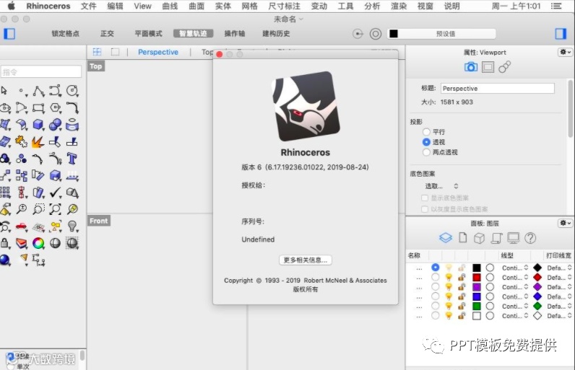Toggle the right sidebar panel button
This screenshot has height=370, width=575.
click(561, 34)
